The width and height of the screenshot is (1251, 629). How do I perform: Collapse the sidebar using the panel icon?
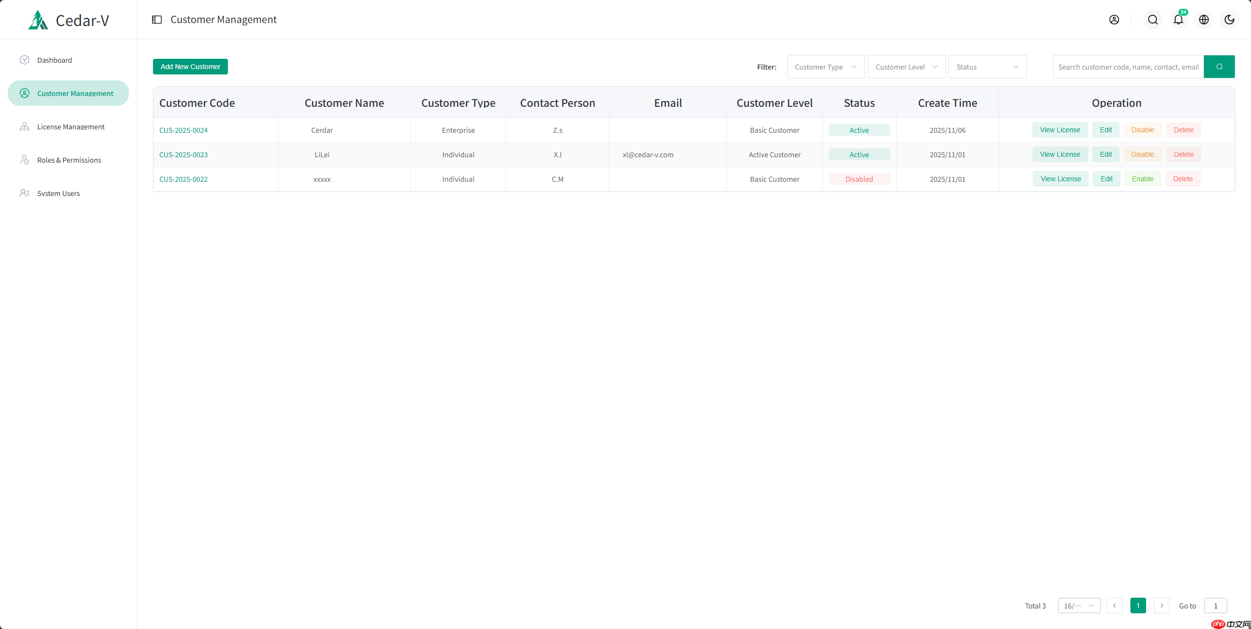pos(157,20)
